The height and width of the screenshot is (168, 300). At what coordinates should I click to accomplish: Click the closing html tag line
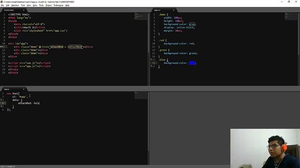(x=13, y=73)
